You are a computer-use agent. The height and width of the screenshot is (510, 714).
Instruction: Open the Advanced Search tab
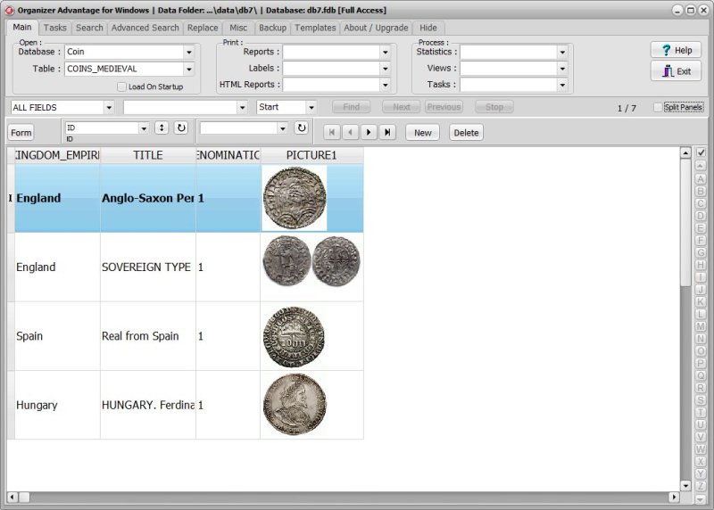point(145,28)
